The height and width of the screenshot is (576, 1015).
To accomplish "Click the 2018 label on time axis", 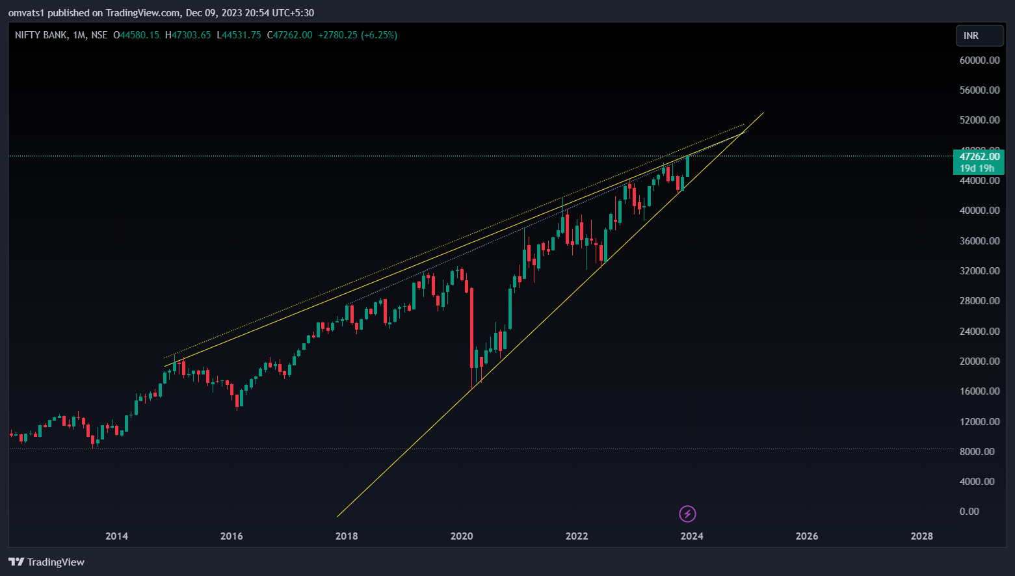I will [x=347, y=536].
